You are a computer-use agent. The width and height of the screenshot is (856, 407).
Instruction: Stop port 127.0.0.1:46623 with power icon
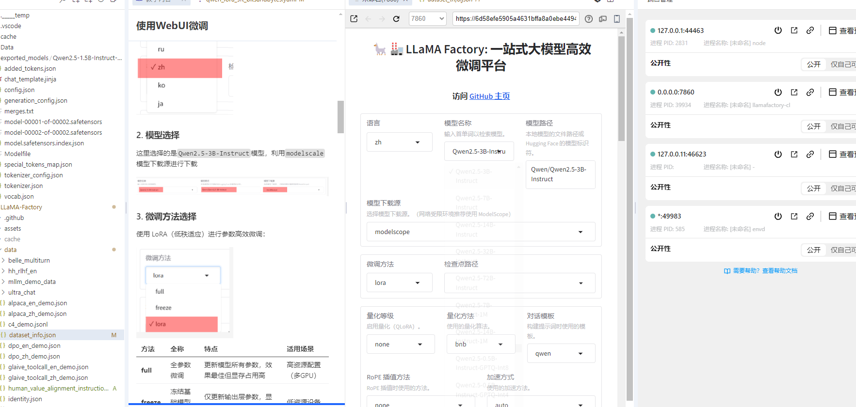pos(778,154)
